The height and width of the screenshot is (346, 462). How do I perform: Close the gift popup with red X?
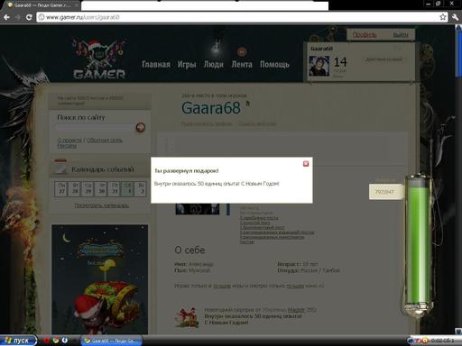click(x=306, y=164)
